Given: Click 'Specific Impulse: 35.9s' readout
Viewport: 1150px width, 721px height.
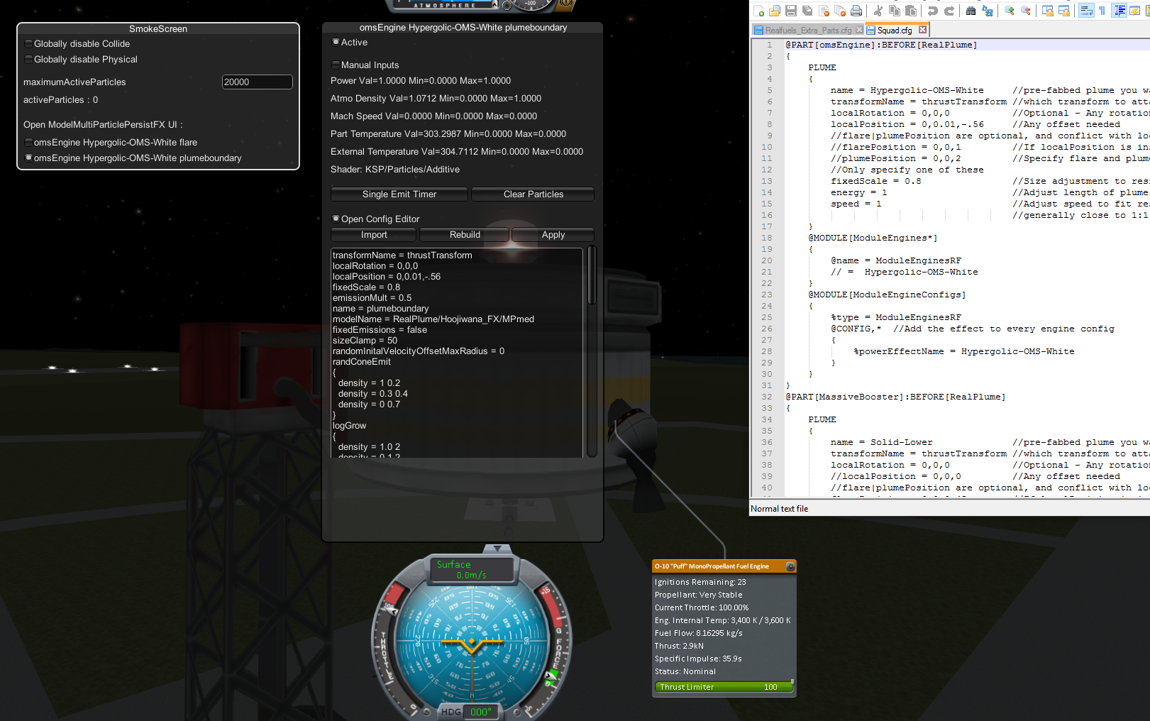Looking at the screenshot, I should [698, 659].
